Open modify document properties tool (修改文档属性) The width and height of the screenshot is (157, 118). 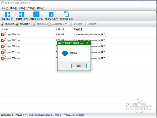[x=51, y=16]
